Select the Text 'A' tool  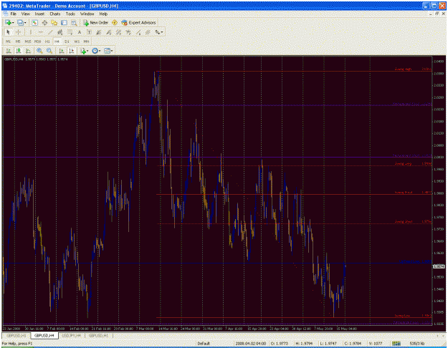tap(80, 32)
